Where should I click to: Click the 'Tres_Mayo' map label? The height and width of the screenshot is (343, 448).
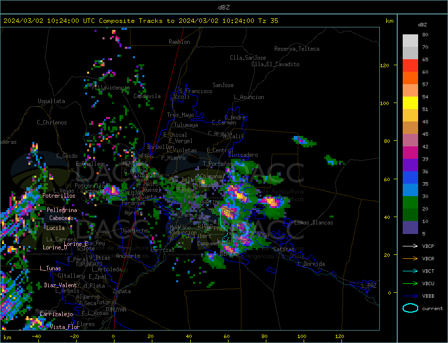tap(180, 115)
